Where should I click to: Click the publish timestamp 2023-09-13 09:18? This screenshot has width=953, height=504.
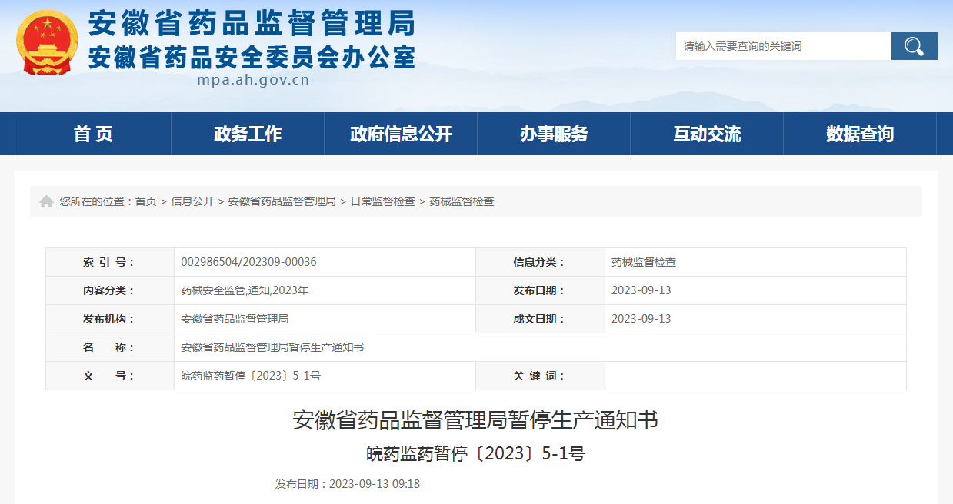(375, 484)
